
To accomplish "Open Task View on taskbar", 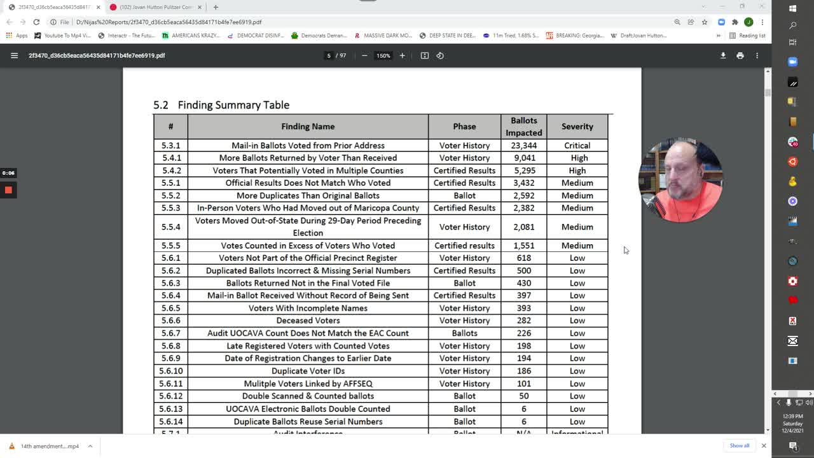I will [792, 42].
